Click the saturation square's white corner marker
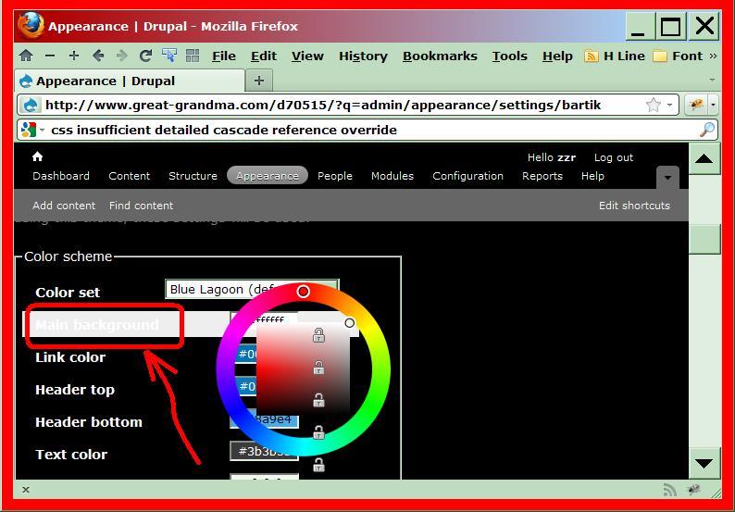 (x=349, y=323)
